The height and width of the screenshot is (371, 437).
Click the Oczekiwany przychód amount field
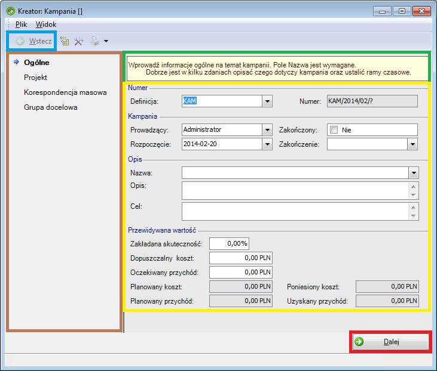(241, 272)
